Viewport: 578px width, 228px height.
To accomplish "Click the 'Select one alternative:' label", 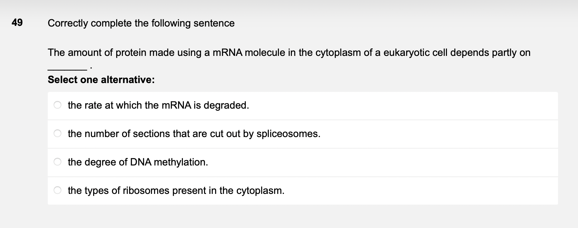I will click(101, 80).
